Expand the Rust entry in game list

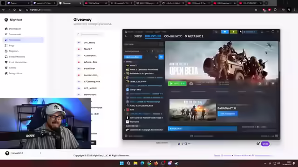pos(125,109)
